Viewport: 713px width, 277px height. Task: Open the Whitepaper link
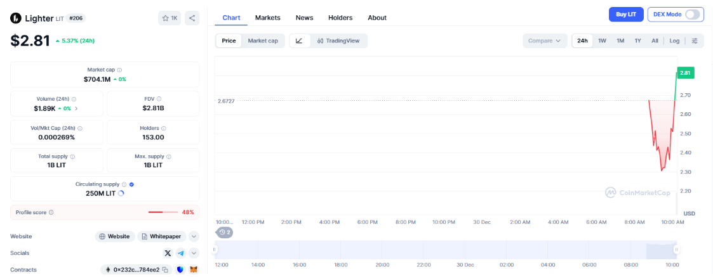pos(161,236)
